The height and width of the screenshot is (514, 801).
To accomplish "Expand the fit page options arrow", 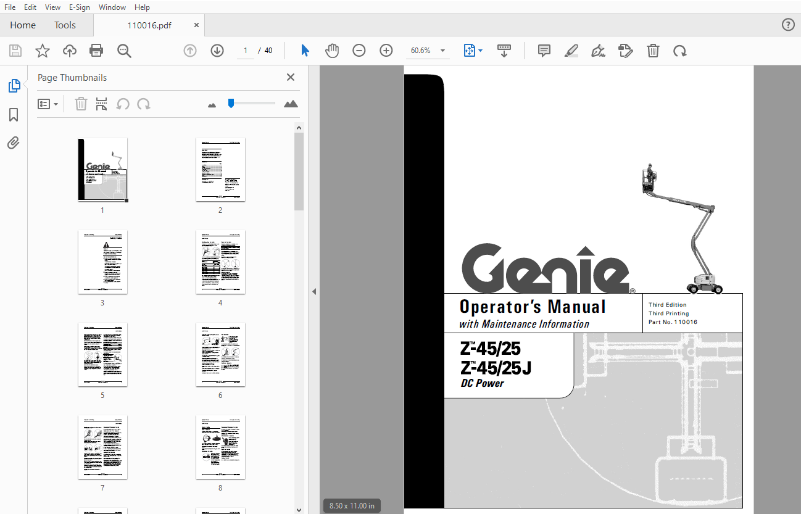I will coord(481,51).
